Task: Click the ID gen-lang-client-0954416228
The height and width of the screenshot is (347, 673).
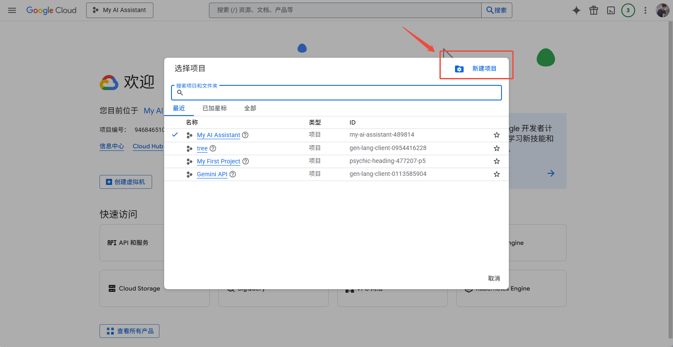Action: pos(388,148)
